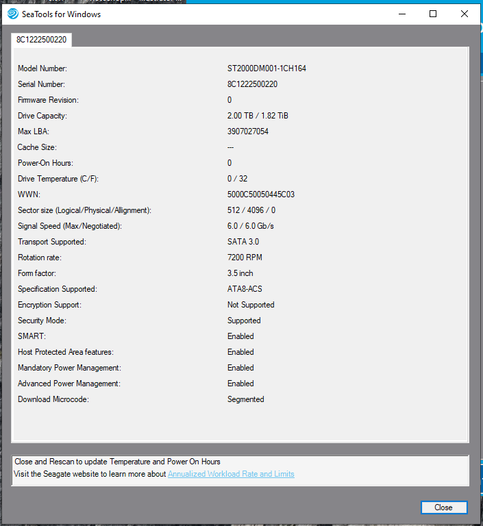Click the Drive Capacity value 2.00 TB / 1.82 TiB
Viewport: 483px width, 526px height.
coord(258,116)
